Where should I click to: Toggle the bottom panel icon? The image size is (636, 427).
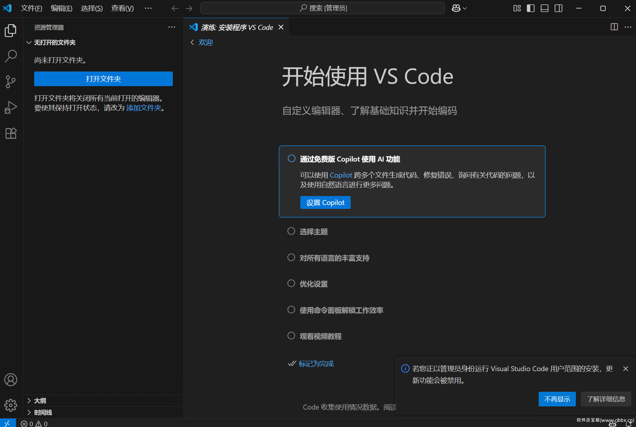coord(544,8)
